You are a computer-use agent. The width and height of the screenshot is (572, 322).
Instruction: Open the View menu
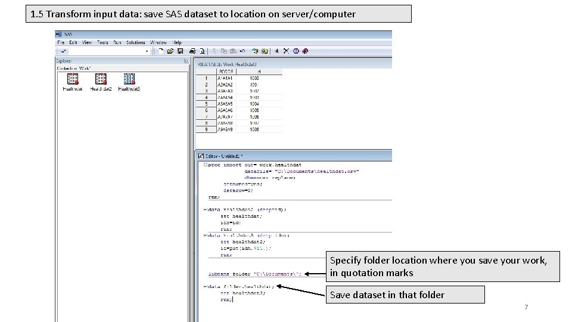(x=87, y=42)
